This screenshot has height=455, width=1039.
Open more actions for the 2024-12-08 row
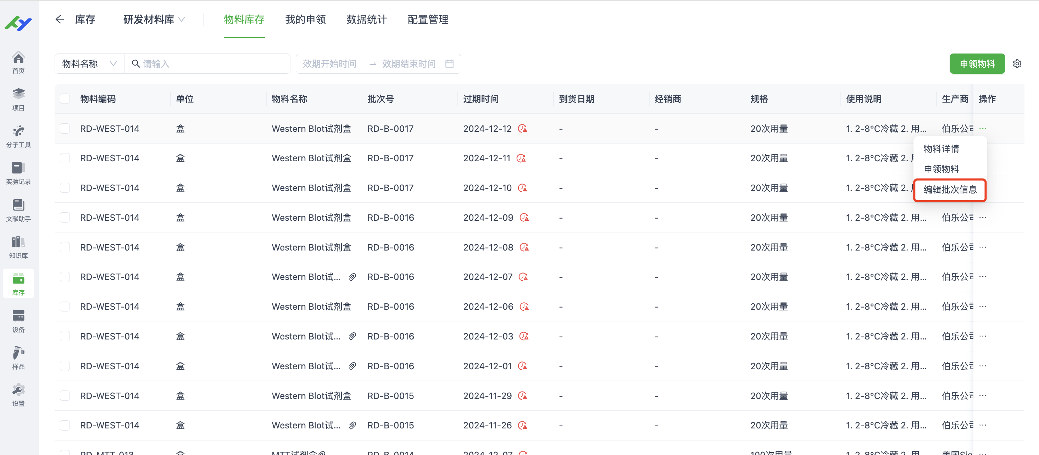983,247
